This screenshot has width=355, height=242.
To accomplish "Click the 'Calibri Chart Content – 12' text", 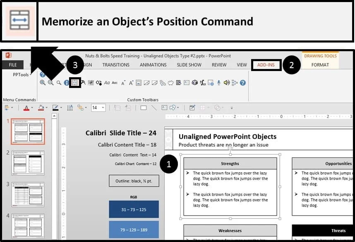I will point(136,164).
